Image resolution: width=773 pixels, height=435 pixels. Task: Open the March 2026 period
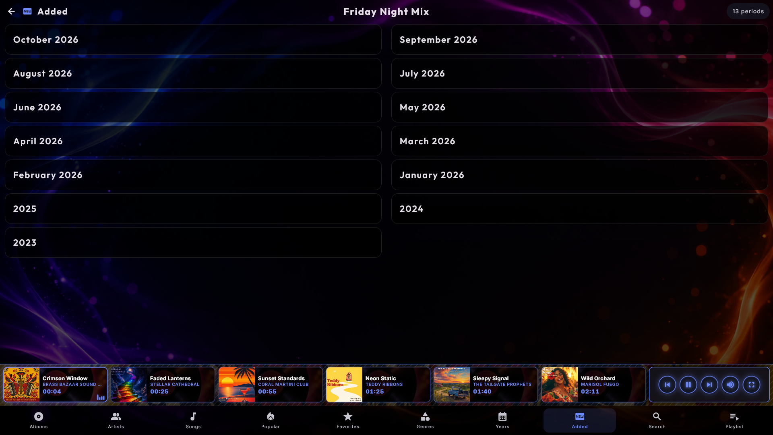tap(580, 141)
